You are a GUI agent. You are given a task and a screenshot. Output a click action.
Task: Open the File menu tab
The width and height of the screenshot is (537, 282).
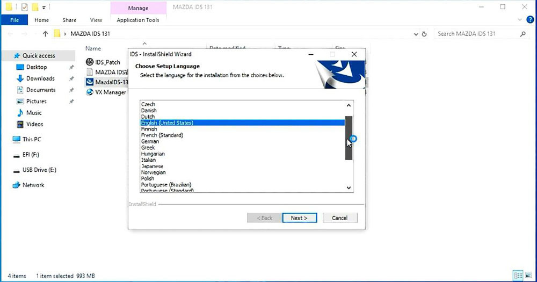coord(14,20)
